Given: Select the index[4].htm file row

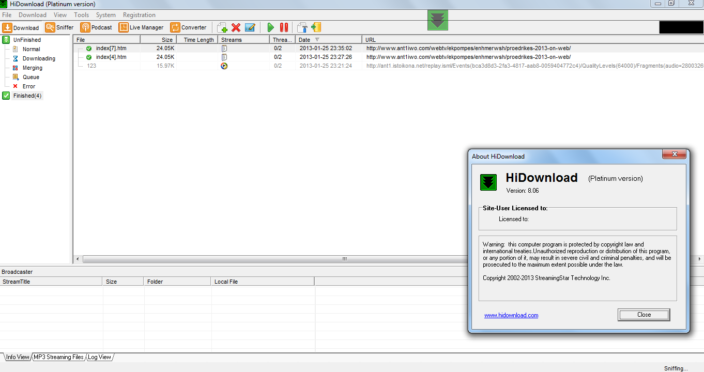Looking at the screenshot, I should click(x=111, y=57).
